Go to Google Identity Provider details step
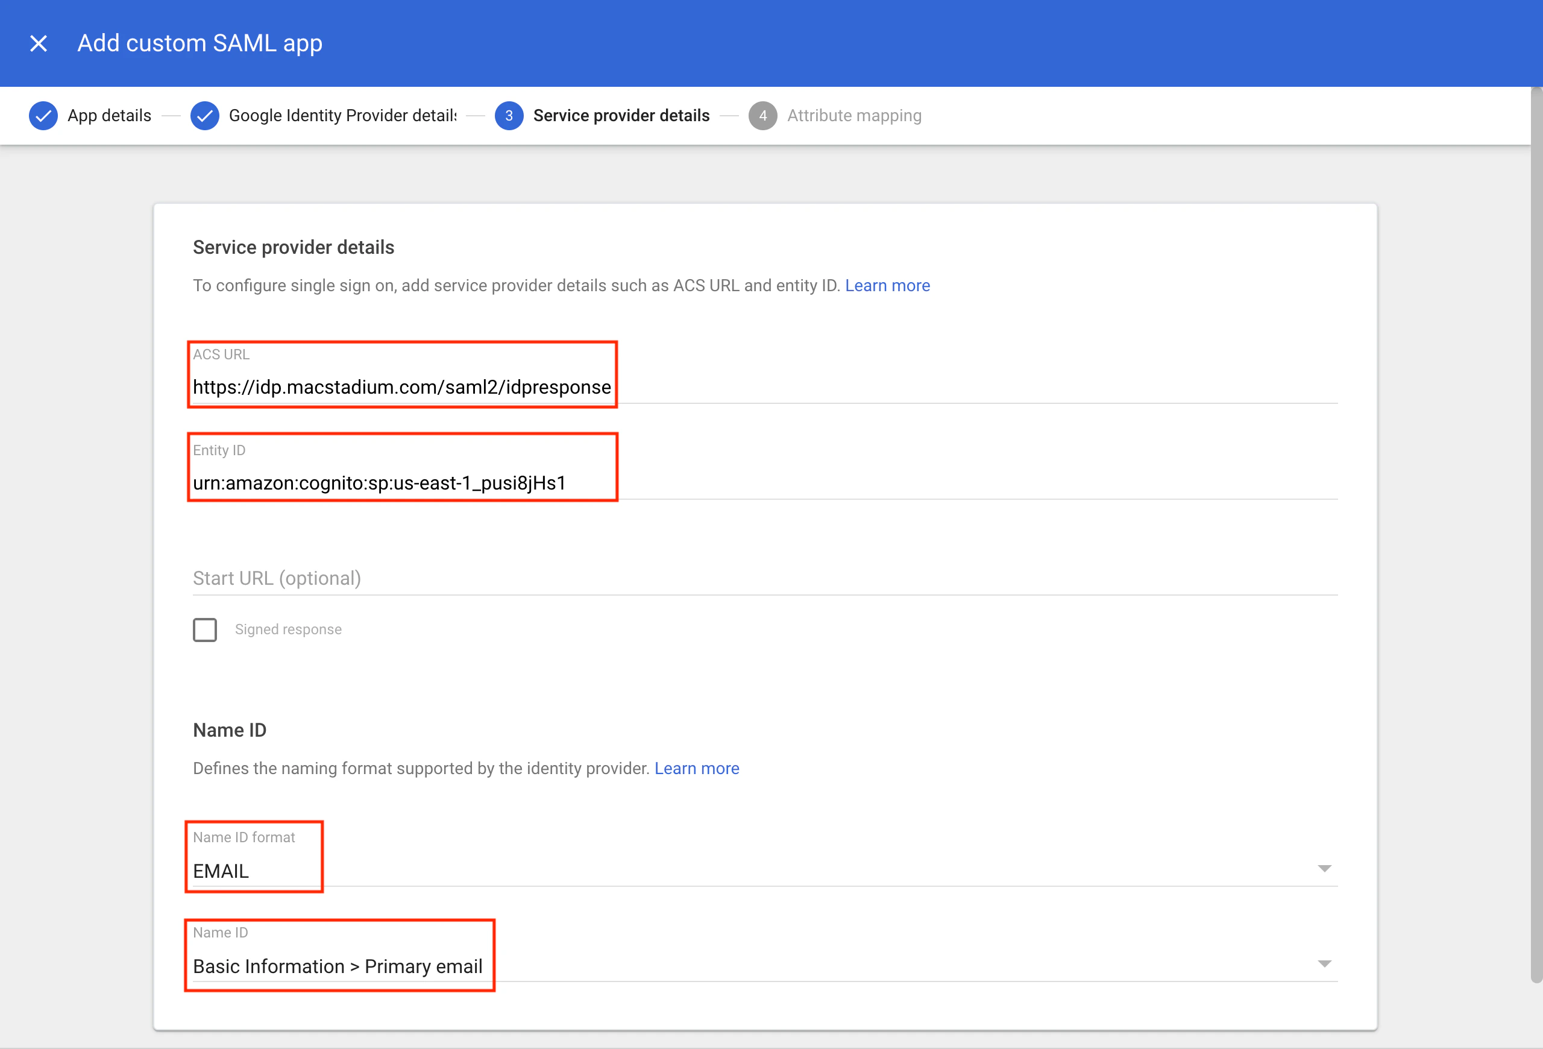 (342, 116)
